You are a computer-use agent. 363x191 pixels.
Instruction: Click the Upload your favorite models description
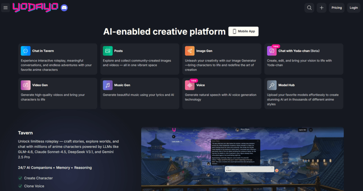point(303,100)
